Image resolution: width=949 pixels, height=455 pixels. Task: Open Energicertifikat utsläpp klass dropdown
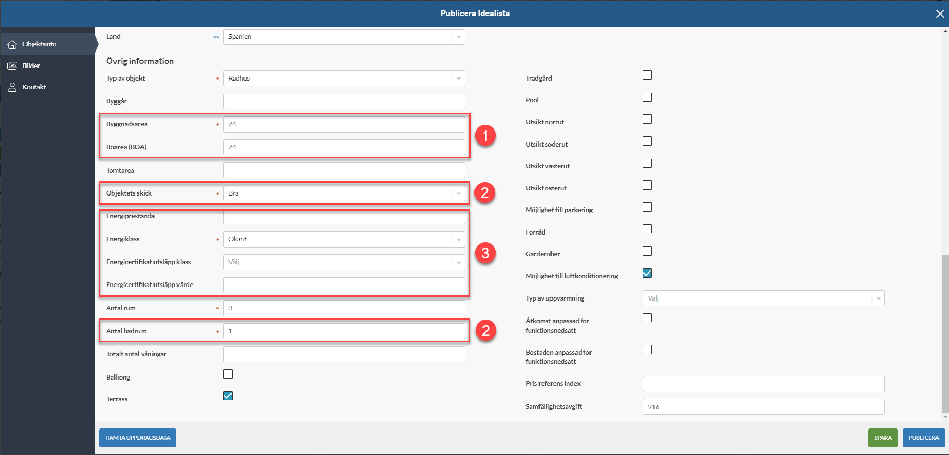coord(344,262)
